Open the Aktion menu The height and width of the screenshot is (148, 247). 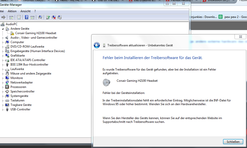12,11
